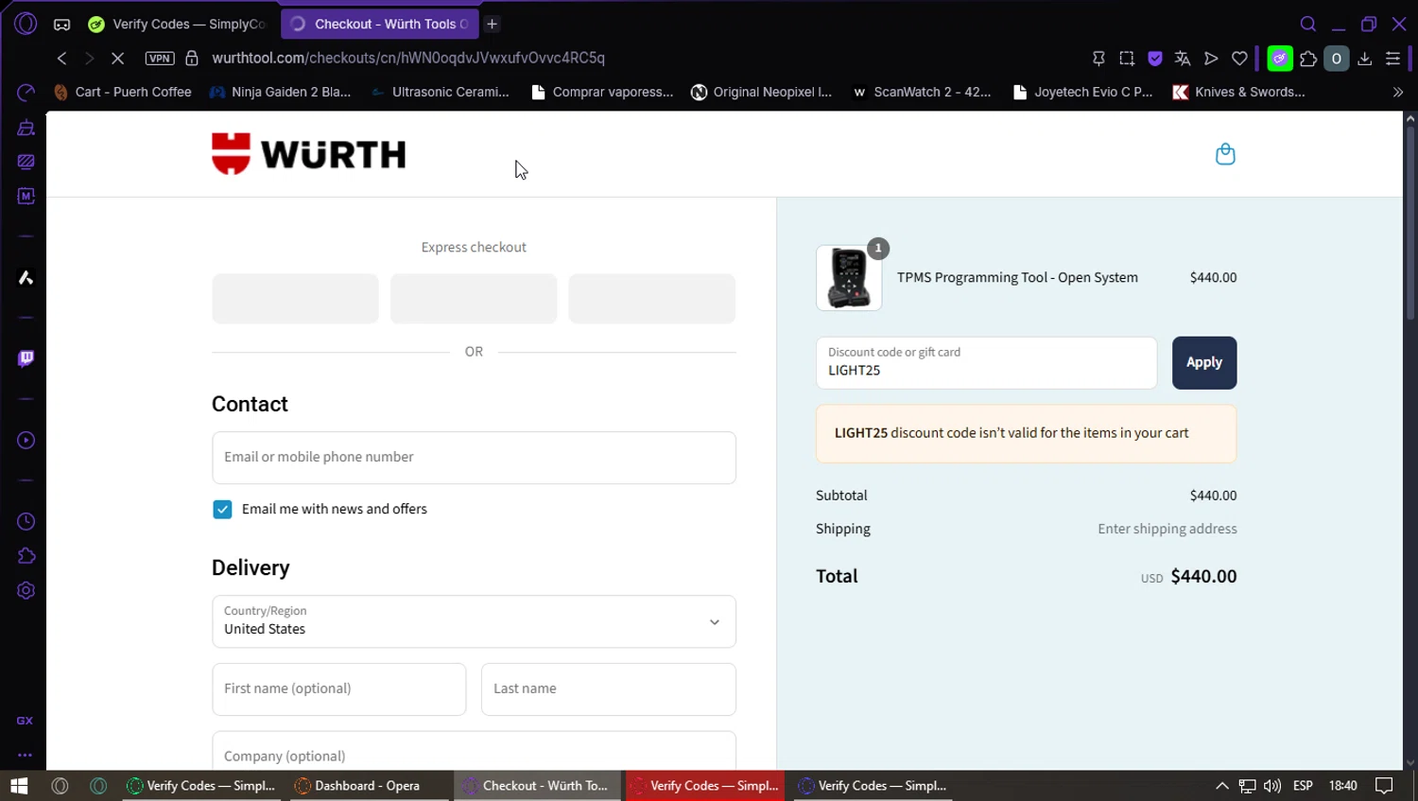Click the discount code field LIGHT25
Viewport: 1418px width, 801px height.
click(x=986, y=363)
